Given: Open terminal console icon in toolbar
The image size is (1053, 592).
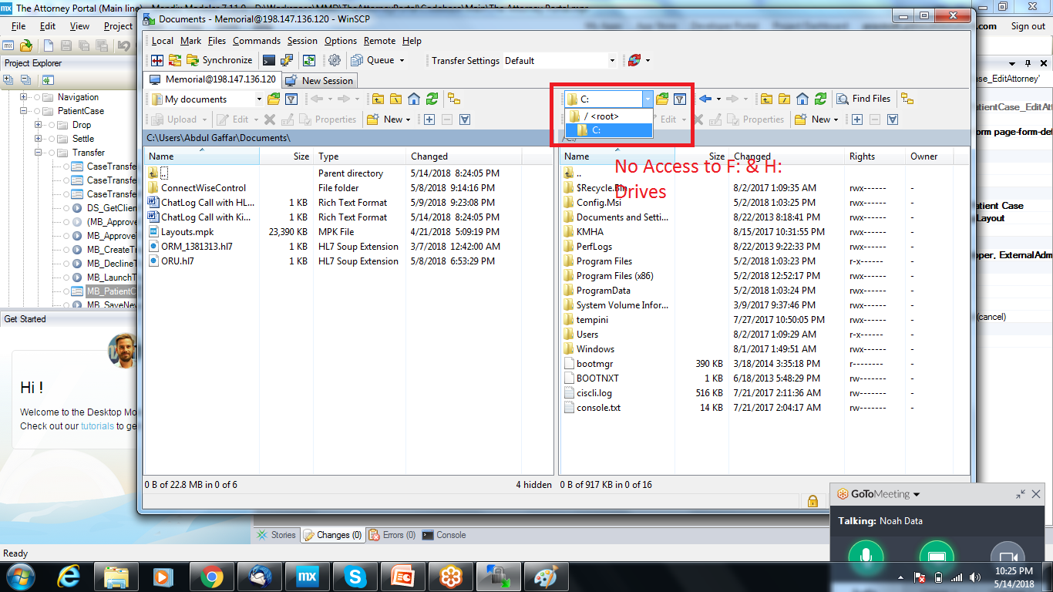Looking at the screenshot, I should pos(269,60).
